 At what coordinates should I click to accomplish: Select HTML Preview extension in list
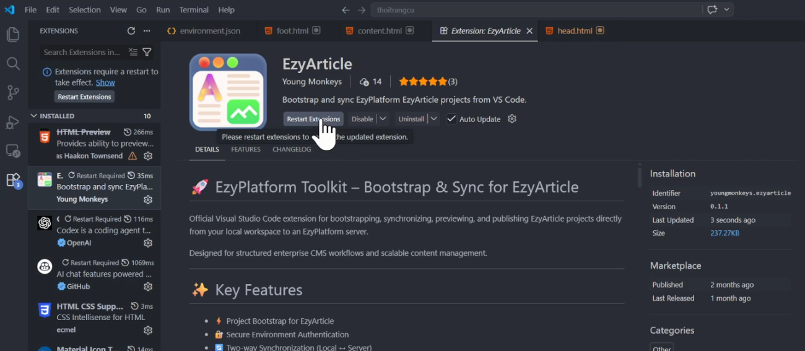94,144
